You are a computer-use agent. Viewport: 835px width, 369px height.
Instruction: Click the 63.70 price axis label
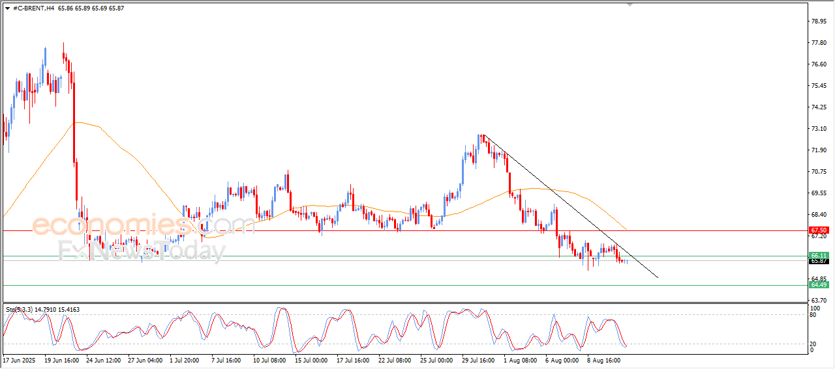pos(820,300)
